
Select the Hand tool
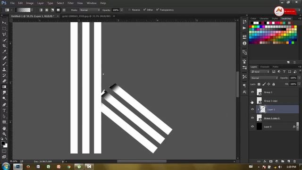click(4, 128)
